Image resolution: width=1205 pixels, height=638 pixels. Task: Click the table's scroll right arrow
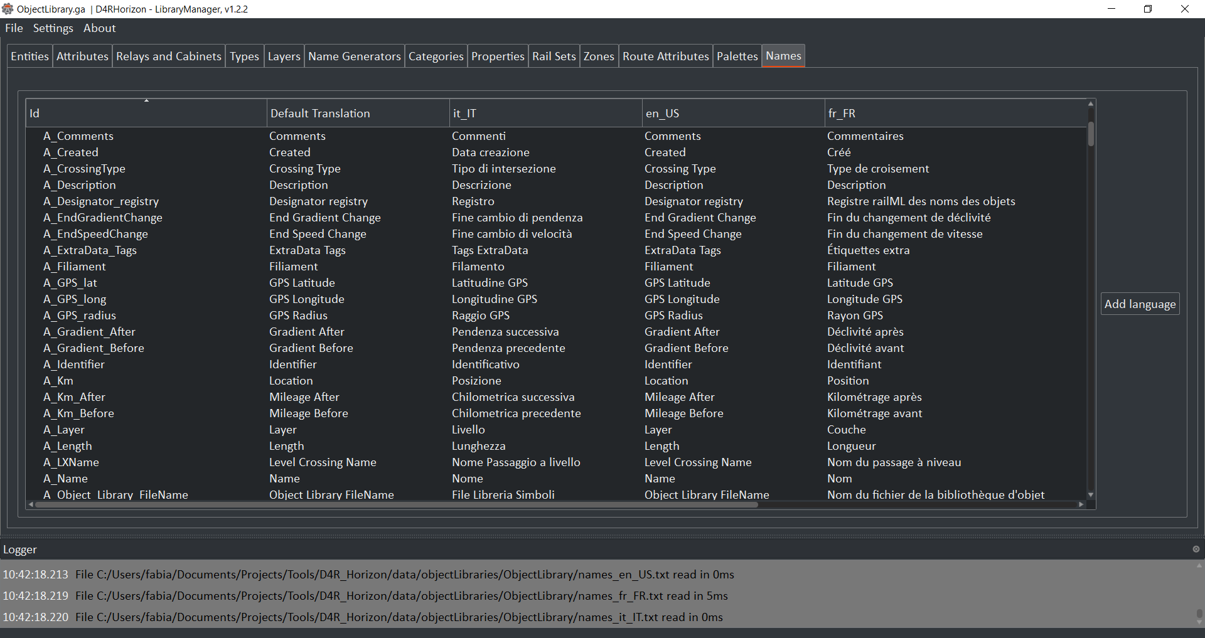coord(1081,504)
